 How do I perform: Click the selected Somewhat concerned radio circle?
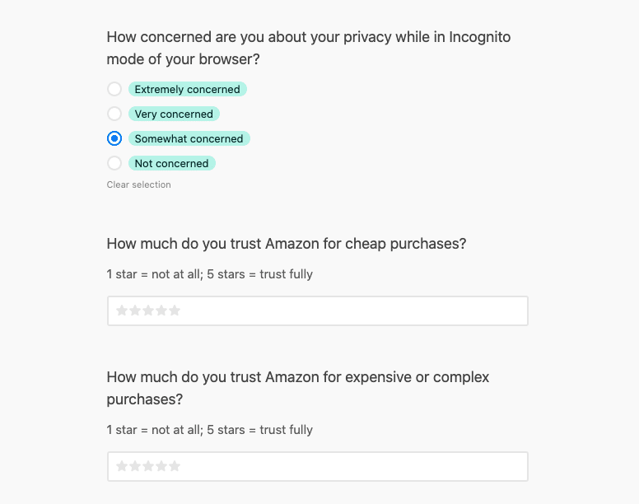114,138
